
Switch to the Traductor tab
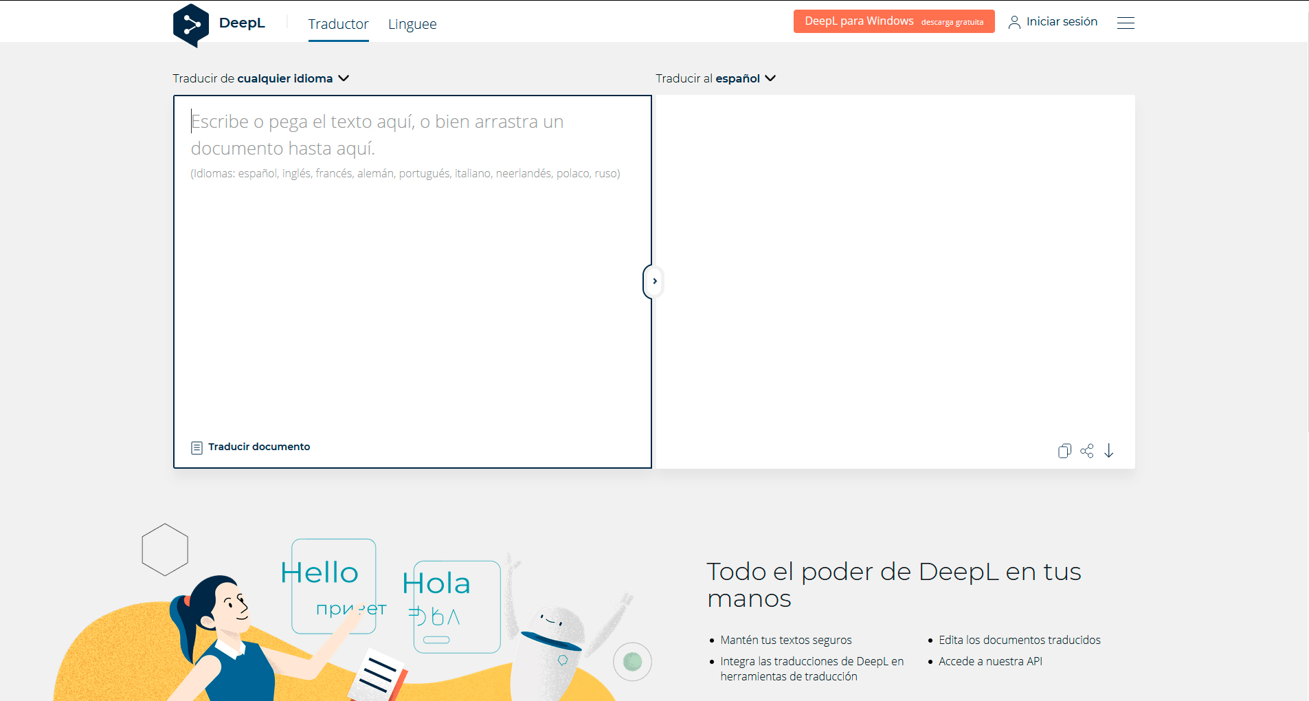click(338, 24)
